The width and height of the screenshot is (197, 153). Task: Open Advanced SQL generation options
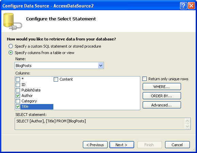tap(162, 105)
